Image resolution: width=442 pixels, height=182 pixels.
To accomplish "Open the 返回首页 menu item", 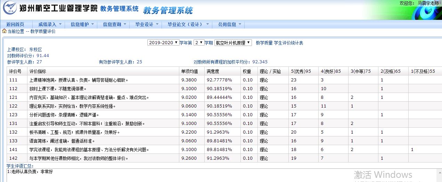I will [15, 24].
